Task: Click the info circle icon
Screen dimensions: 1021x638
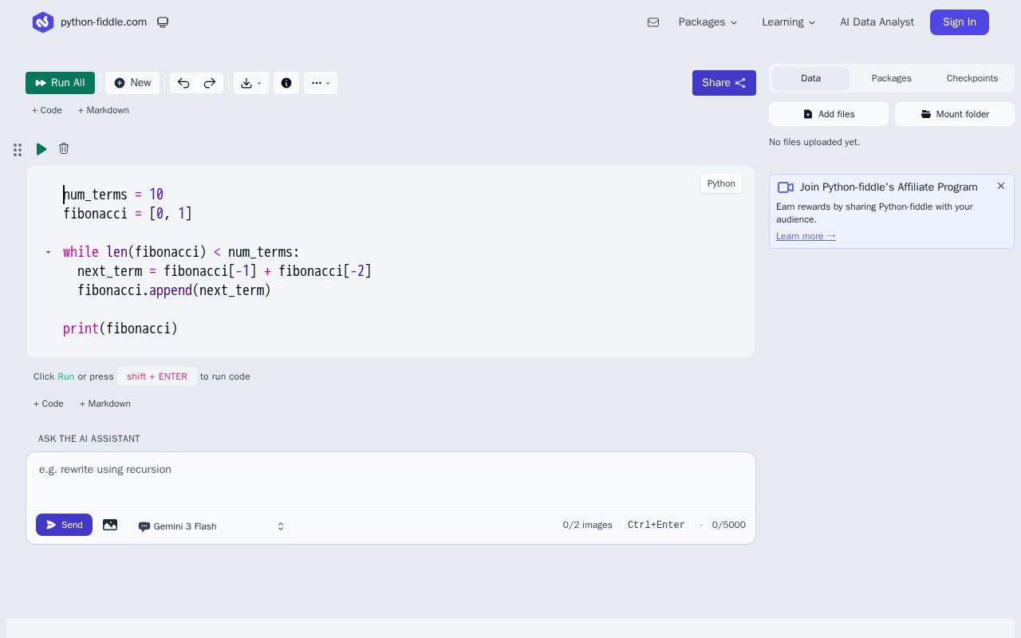Action: [286, 83]
